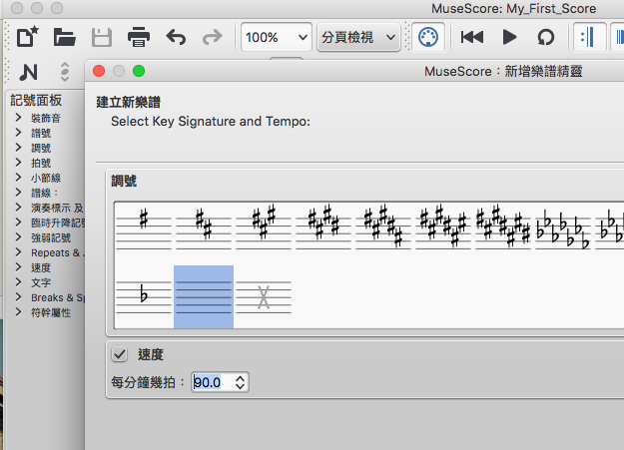This screenshot has height=450, width=624.
Task: Open the 分頁檢視 view mode dropdown
Action: [x=359, y=38]
